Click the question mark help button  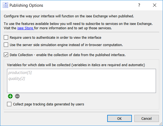pyautogui.click(x=139, y=5)
